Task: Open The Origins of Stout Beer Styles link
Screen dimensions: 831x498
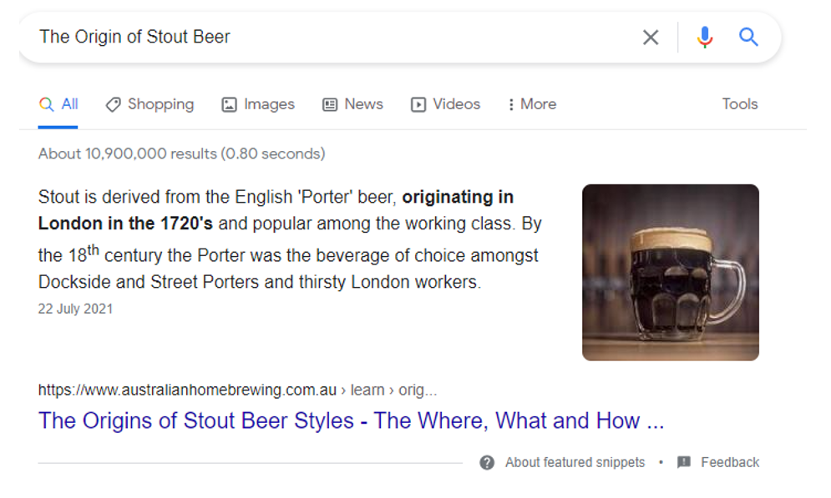Action: coord(351,420)
